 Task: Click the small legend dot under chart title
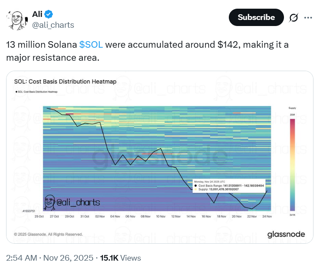tap(15, 92)
